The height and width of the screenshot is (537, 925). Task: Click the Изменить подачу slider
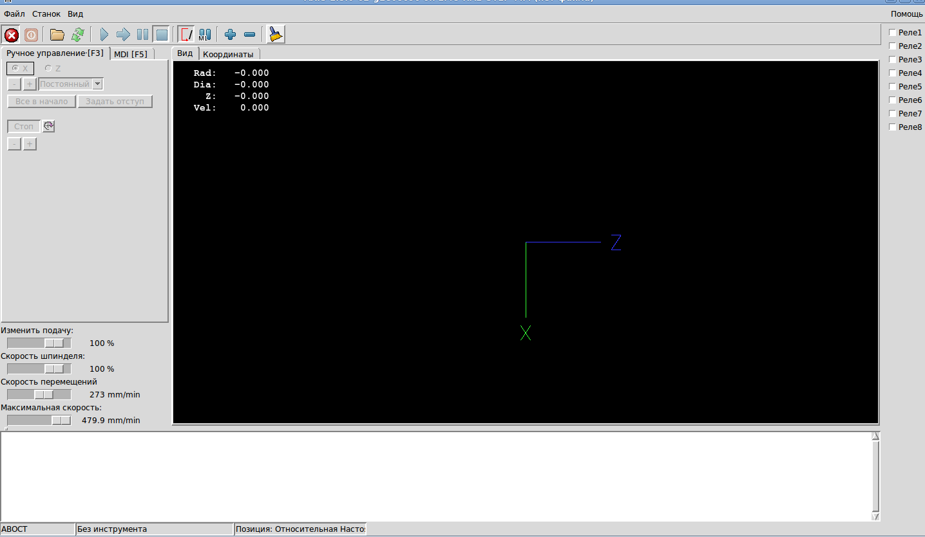click(x=39, y=343)
